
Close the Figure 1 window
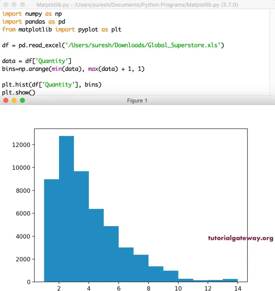[6, 100]
